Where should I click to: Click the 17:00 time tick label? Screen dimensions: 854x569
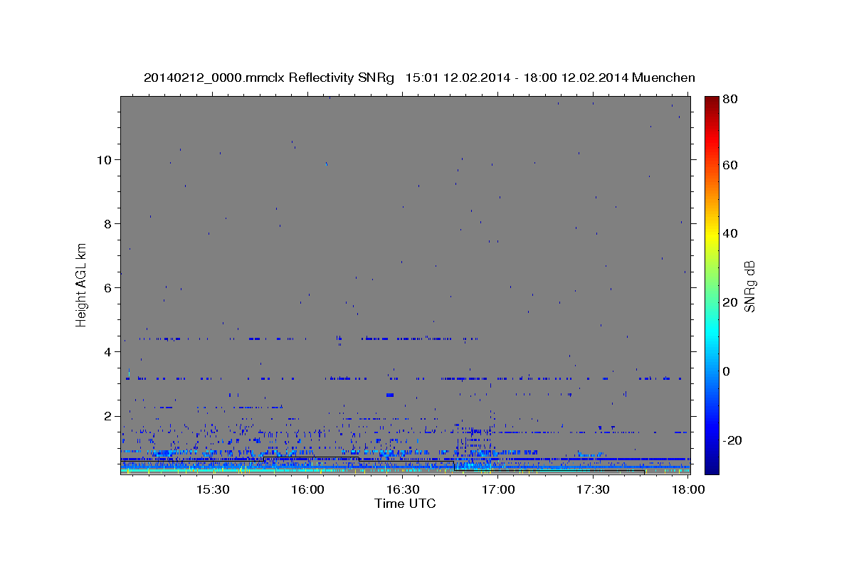point(498,490)
